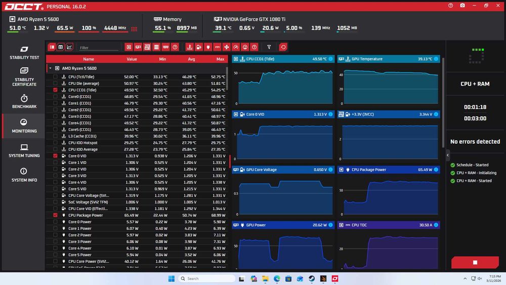Click the reset min/max values icon
506x285 pixels.
(283, 47)
